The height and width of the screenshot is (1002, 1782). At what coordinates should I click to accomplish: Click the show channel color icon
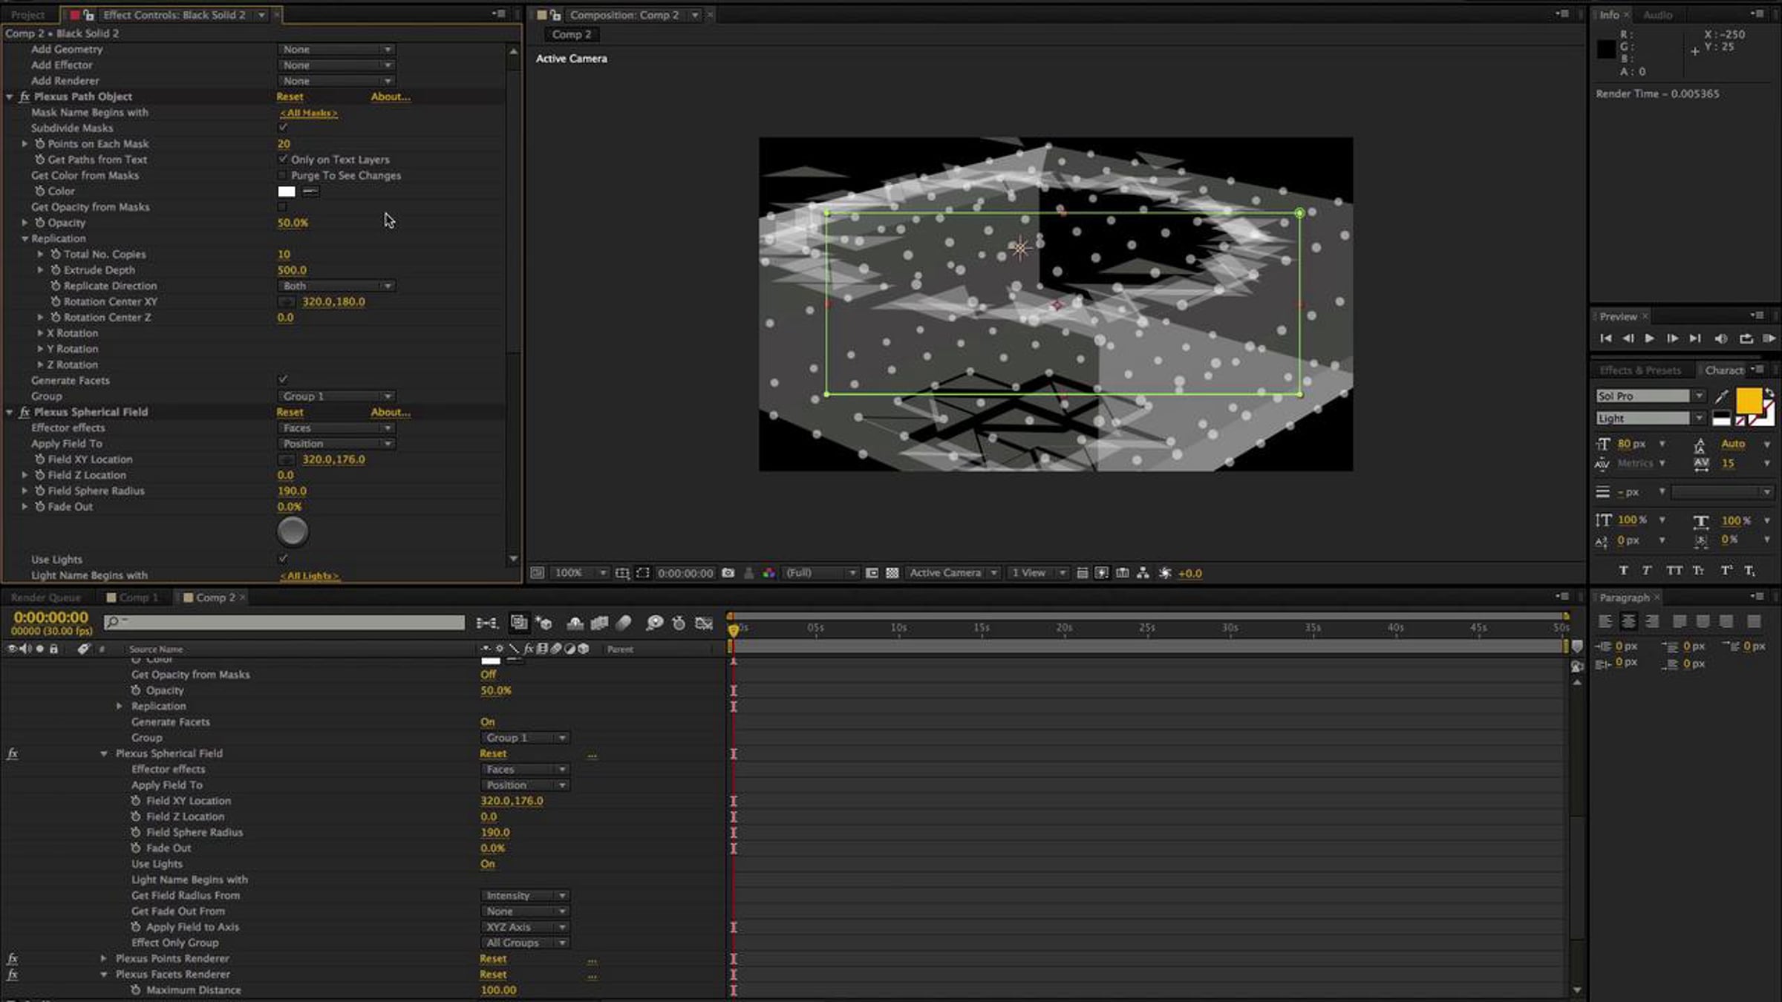click(769, 573)
